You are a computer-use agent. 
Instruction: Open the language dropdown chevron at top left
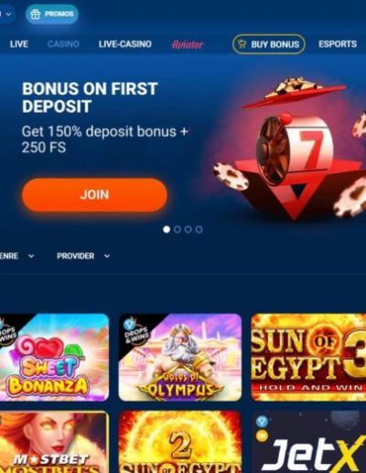8,14
